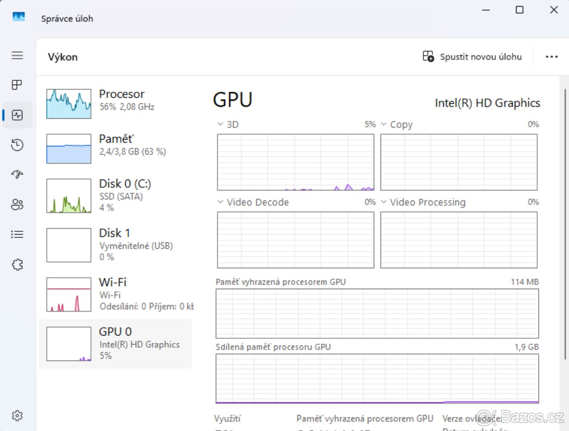
Task: Open the Users view icon
Action: 17,205
